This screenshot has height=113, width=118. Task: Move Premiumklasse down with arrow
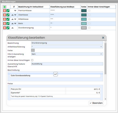(15, 11)
